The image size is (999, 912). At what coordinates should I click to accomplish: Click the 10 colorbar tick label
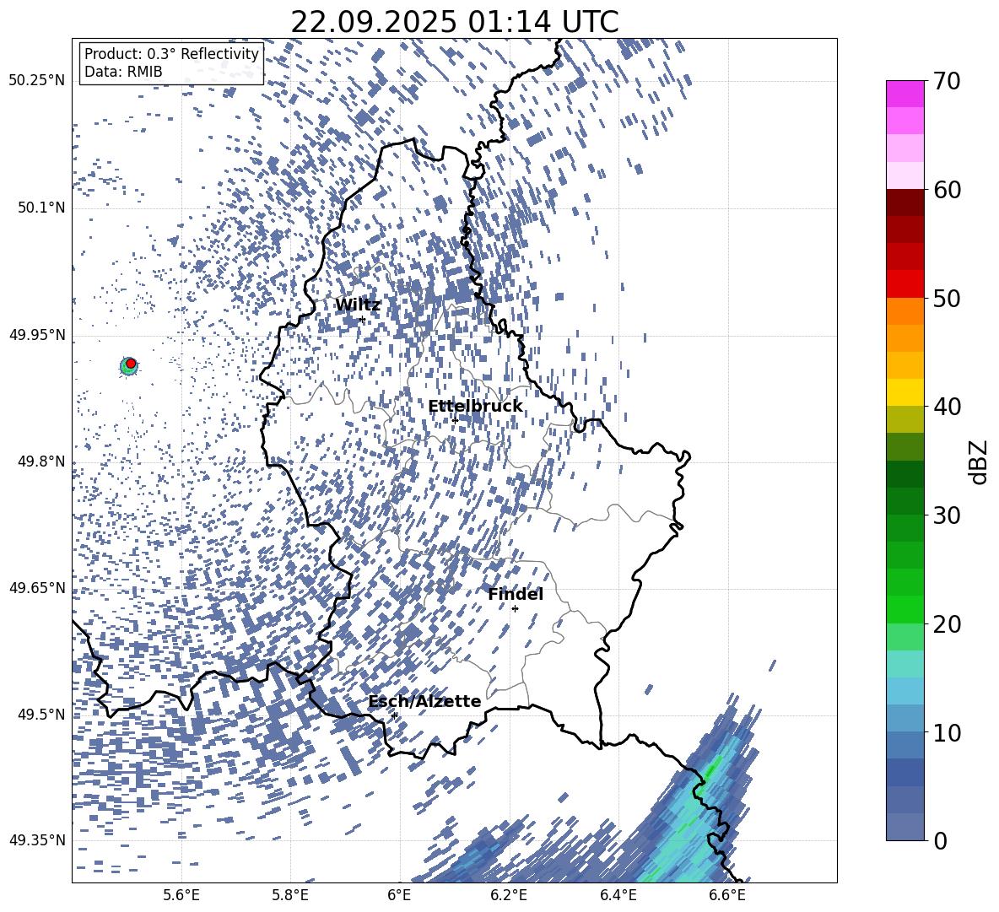[x=947, y=732]
